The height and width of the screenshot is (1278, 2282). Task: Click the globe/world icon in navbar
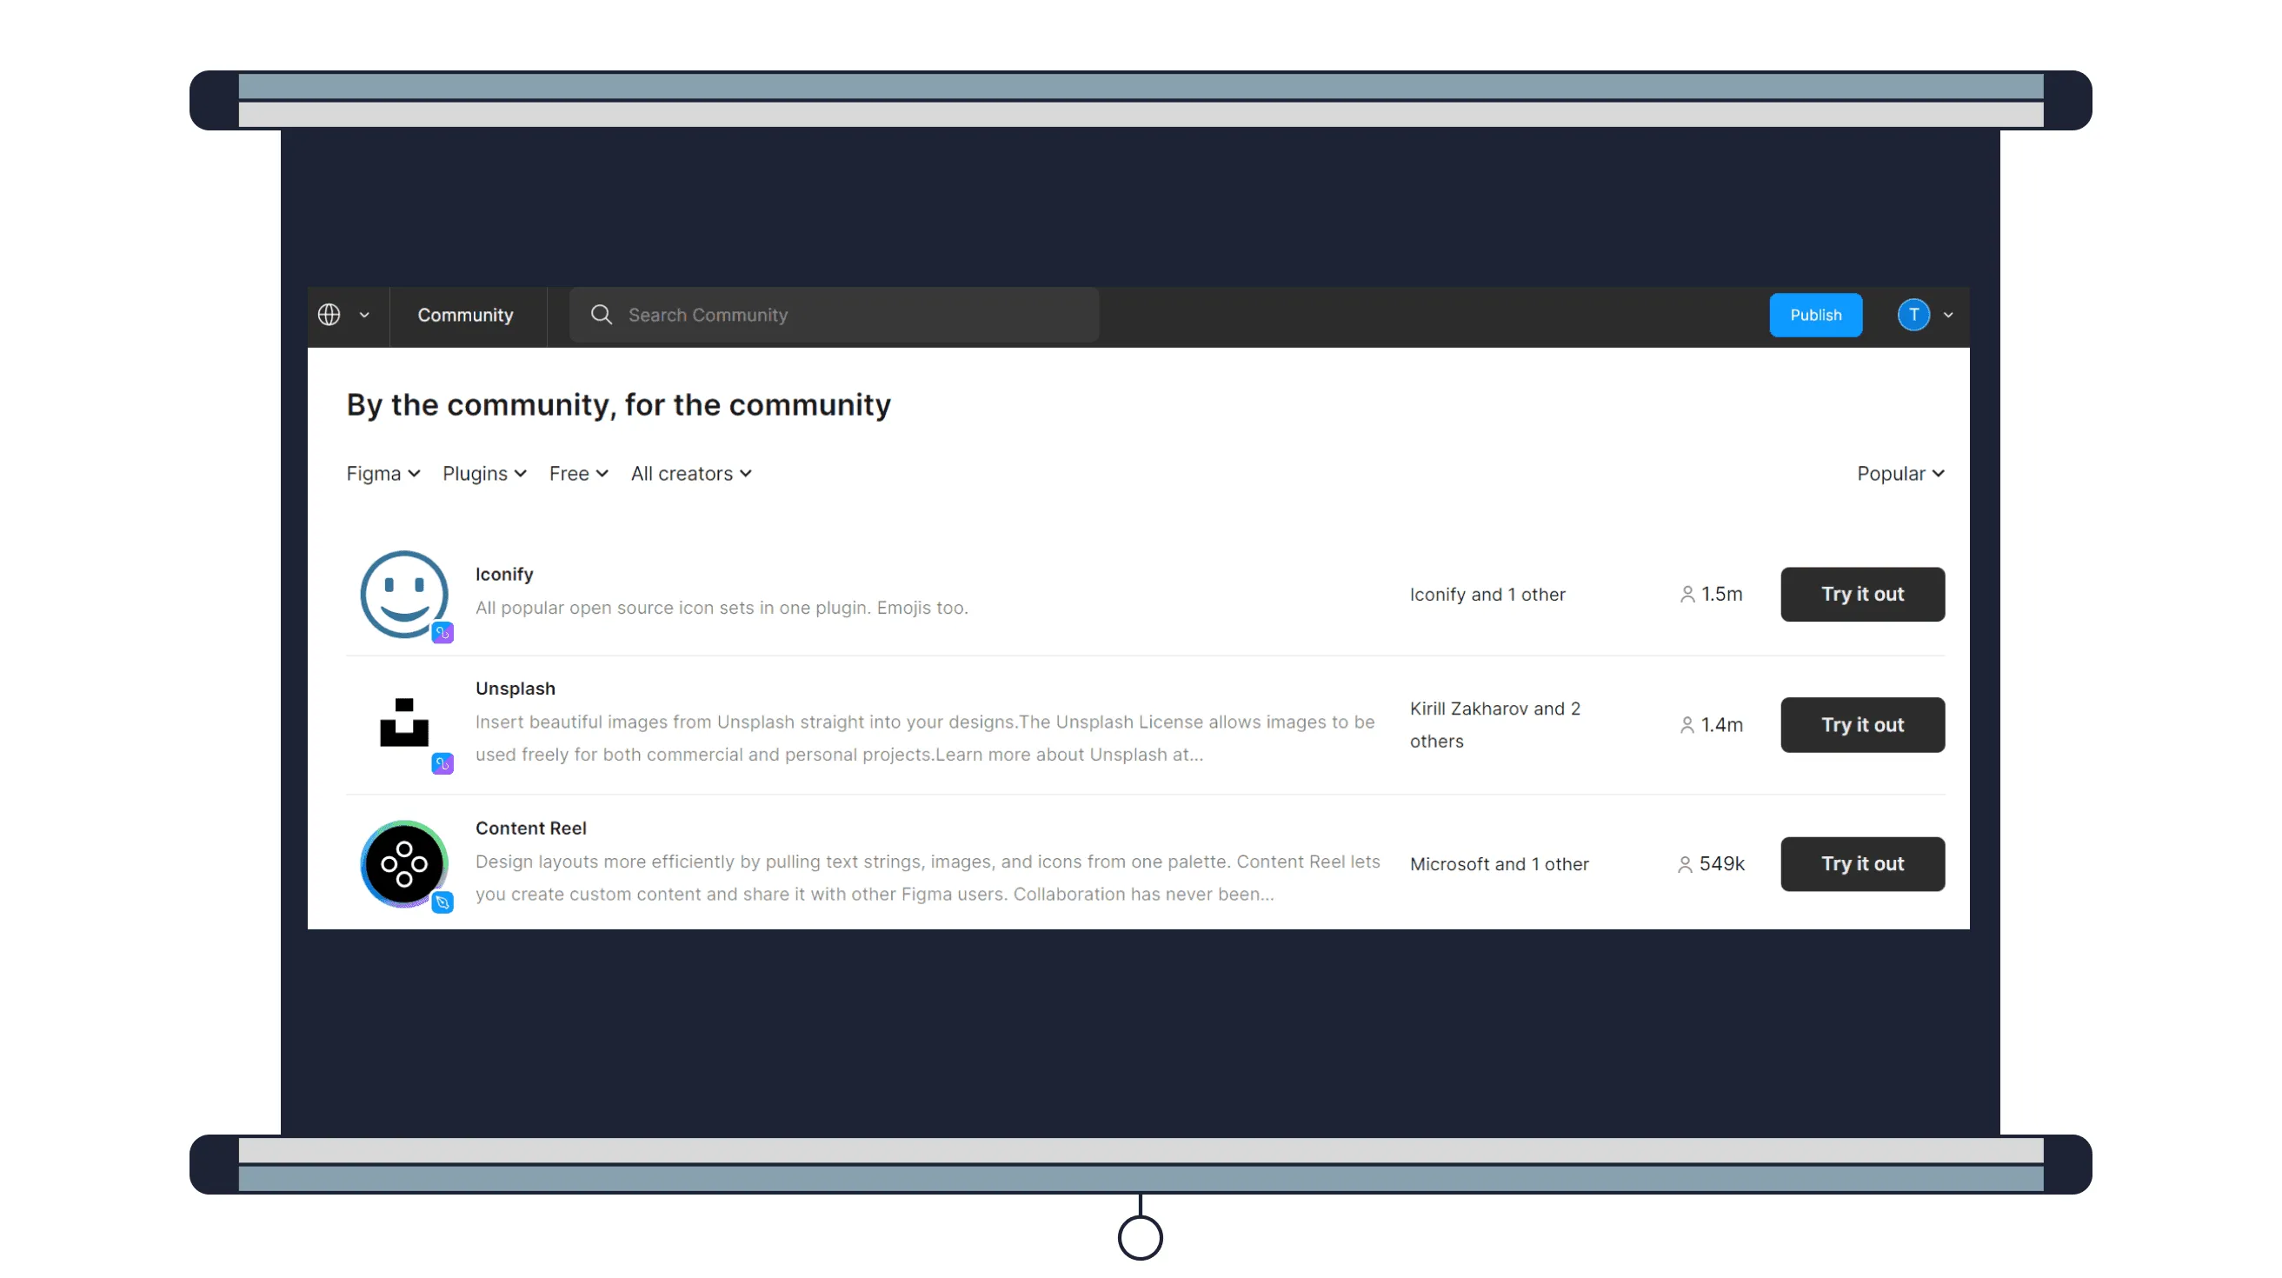pos(329,314)
